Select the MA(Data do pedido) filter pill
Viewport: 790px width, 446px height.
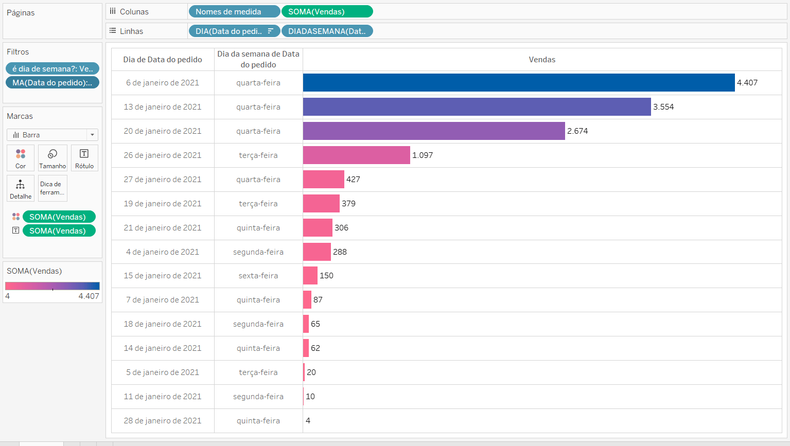tap(52, 83)
